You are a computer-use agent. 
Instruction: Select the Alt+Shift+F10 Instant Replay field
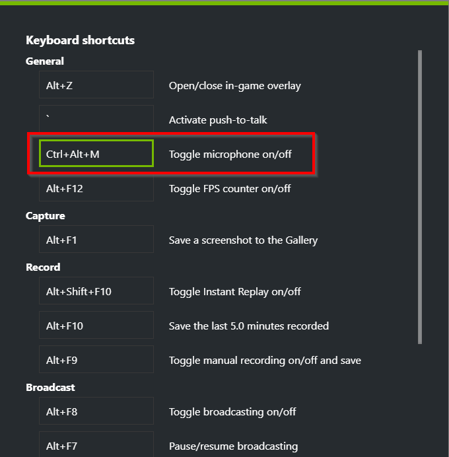96,291
